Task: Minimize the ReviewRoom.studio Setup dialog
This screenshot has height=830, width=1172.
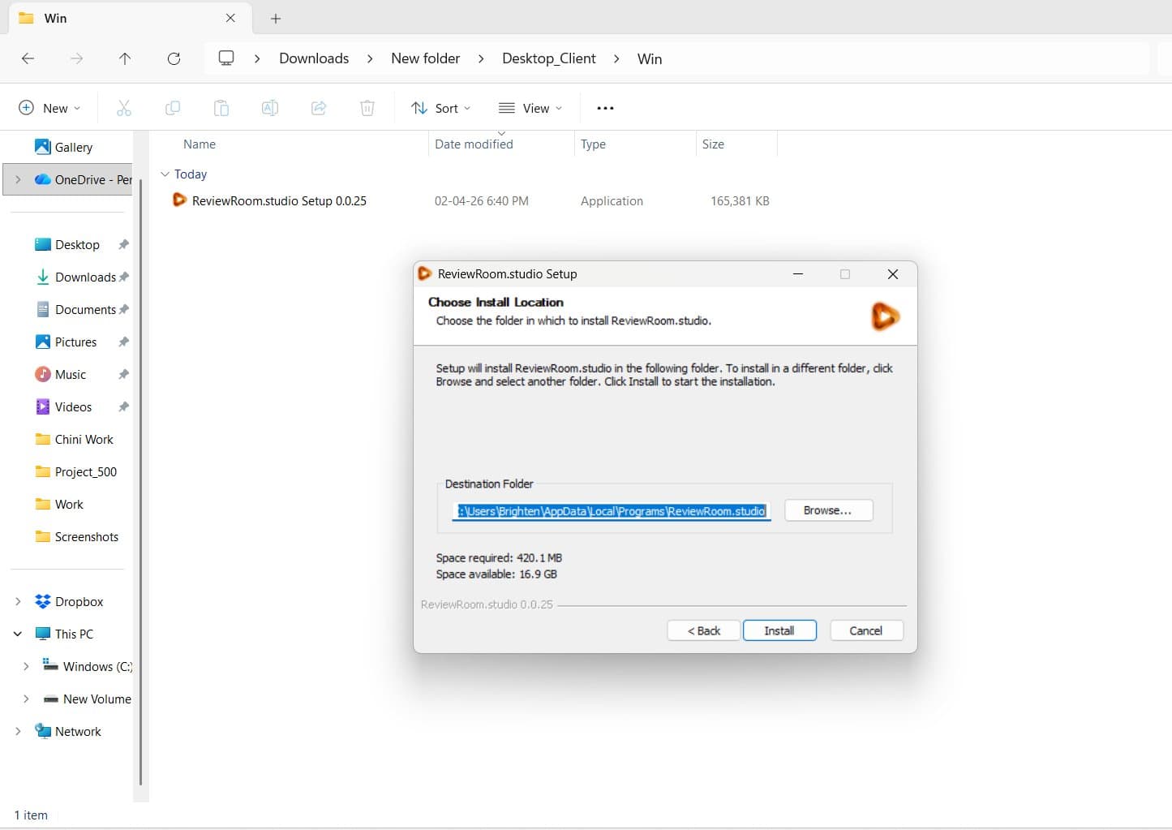Action: [798, 274]
